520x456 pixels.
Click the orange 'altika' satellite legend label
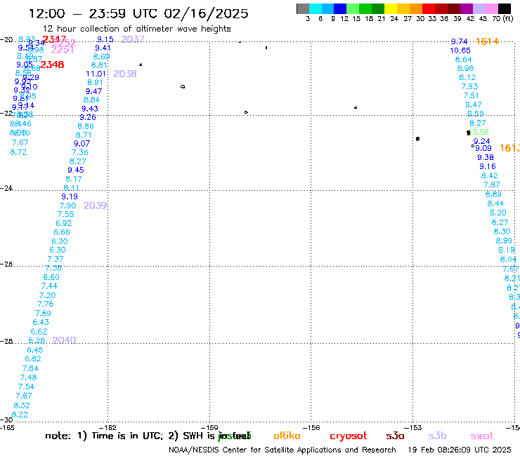point(287,436)
